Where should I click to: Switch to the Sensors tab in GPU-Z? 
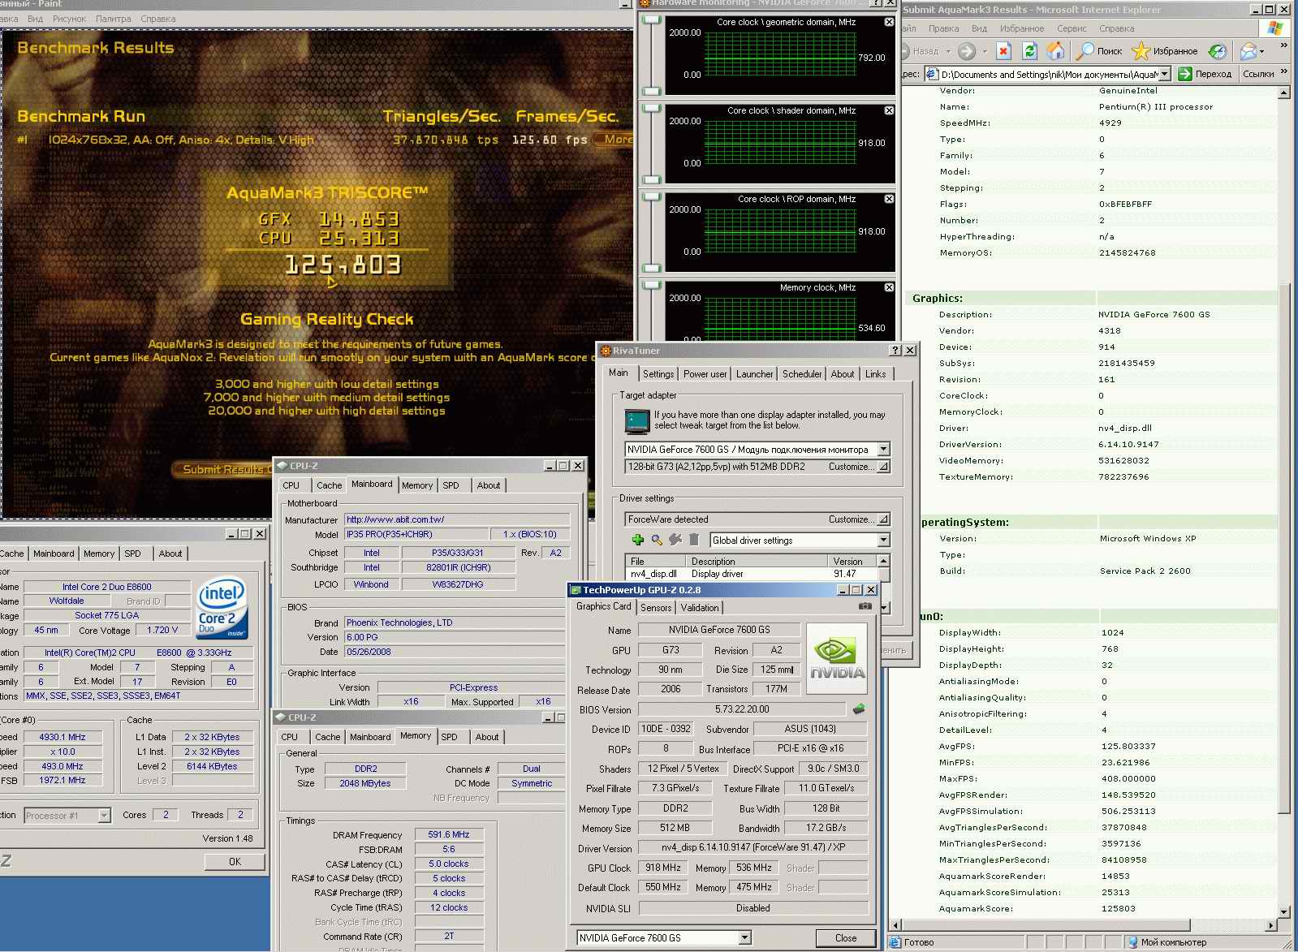(656, 608)
